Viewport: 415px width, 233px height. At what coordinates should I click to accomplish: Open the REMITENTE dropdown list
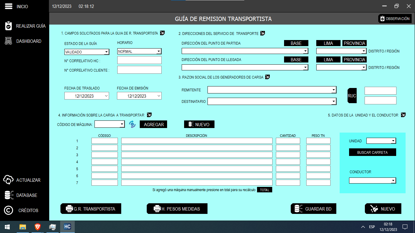334,90
